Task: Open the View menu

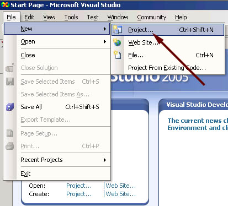Action: (49, 17)
